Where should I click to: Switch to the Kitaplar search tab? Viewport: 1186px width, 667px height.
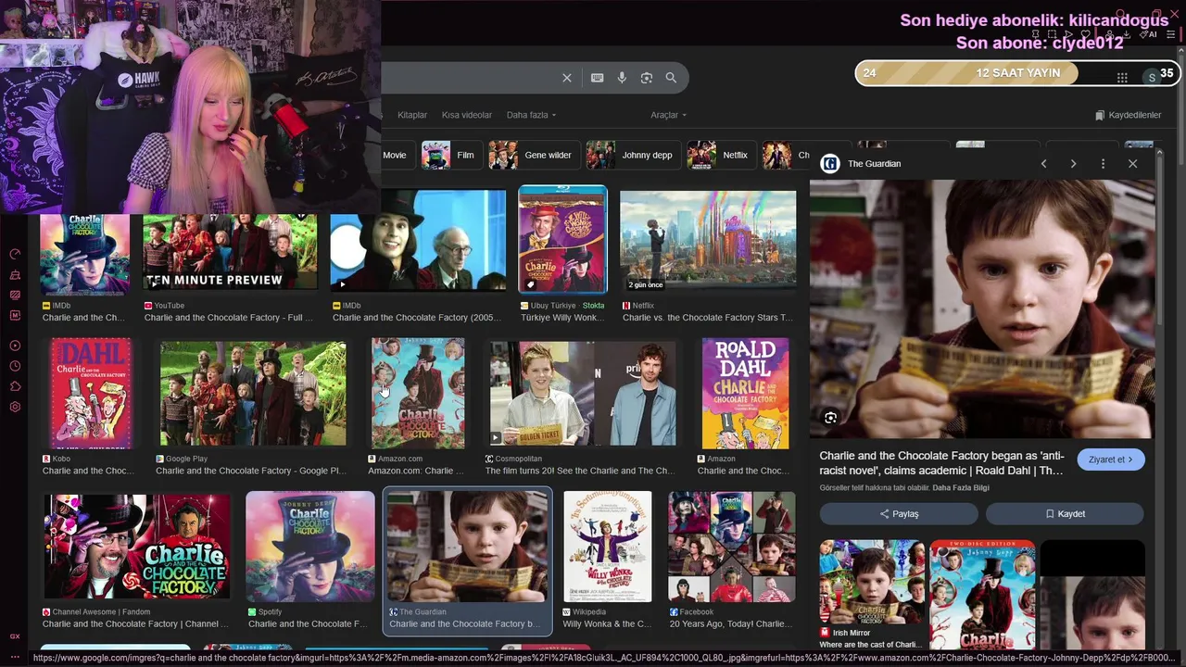(x=412, y=115)
